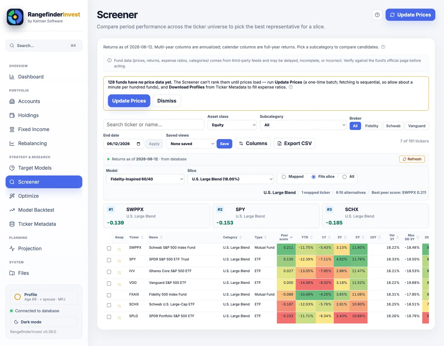
Task: Click the swap icon for SPLG row
Action: (x=119, y=318)
